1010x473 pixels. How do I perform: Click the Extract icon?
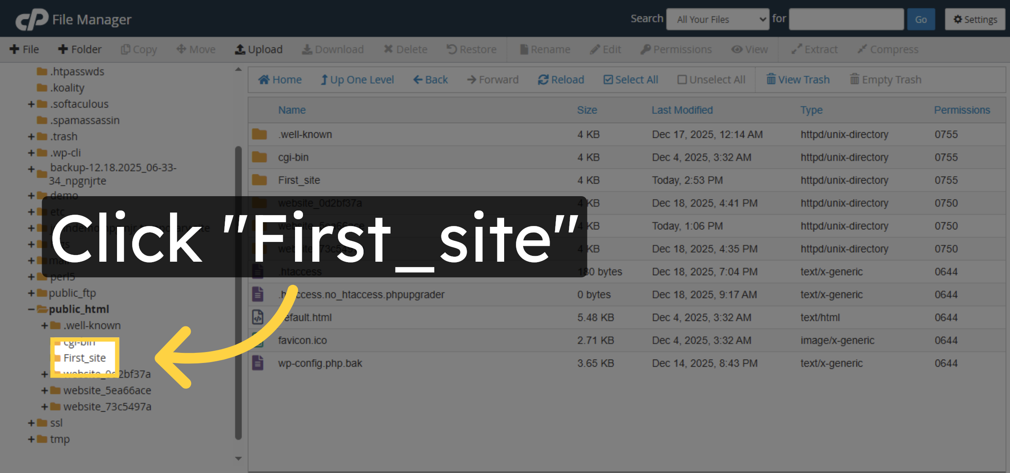coord(814,49)
